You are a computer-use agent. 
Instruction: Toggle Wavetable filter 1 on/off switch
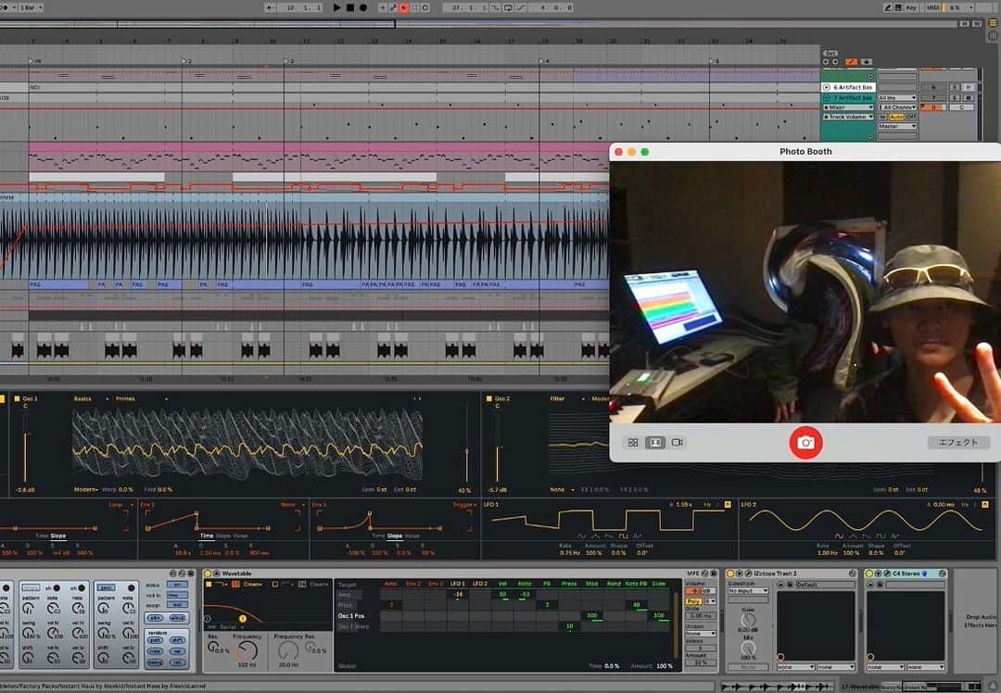(x=209, y=584)
